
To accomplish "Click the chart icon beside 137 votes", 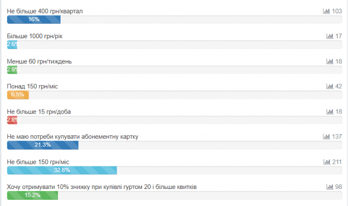I will tap(326, 136).
